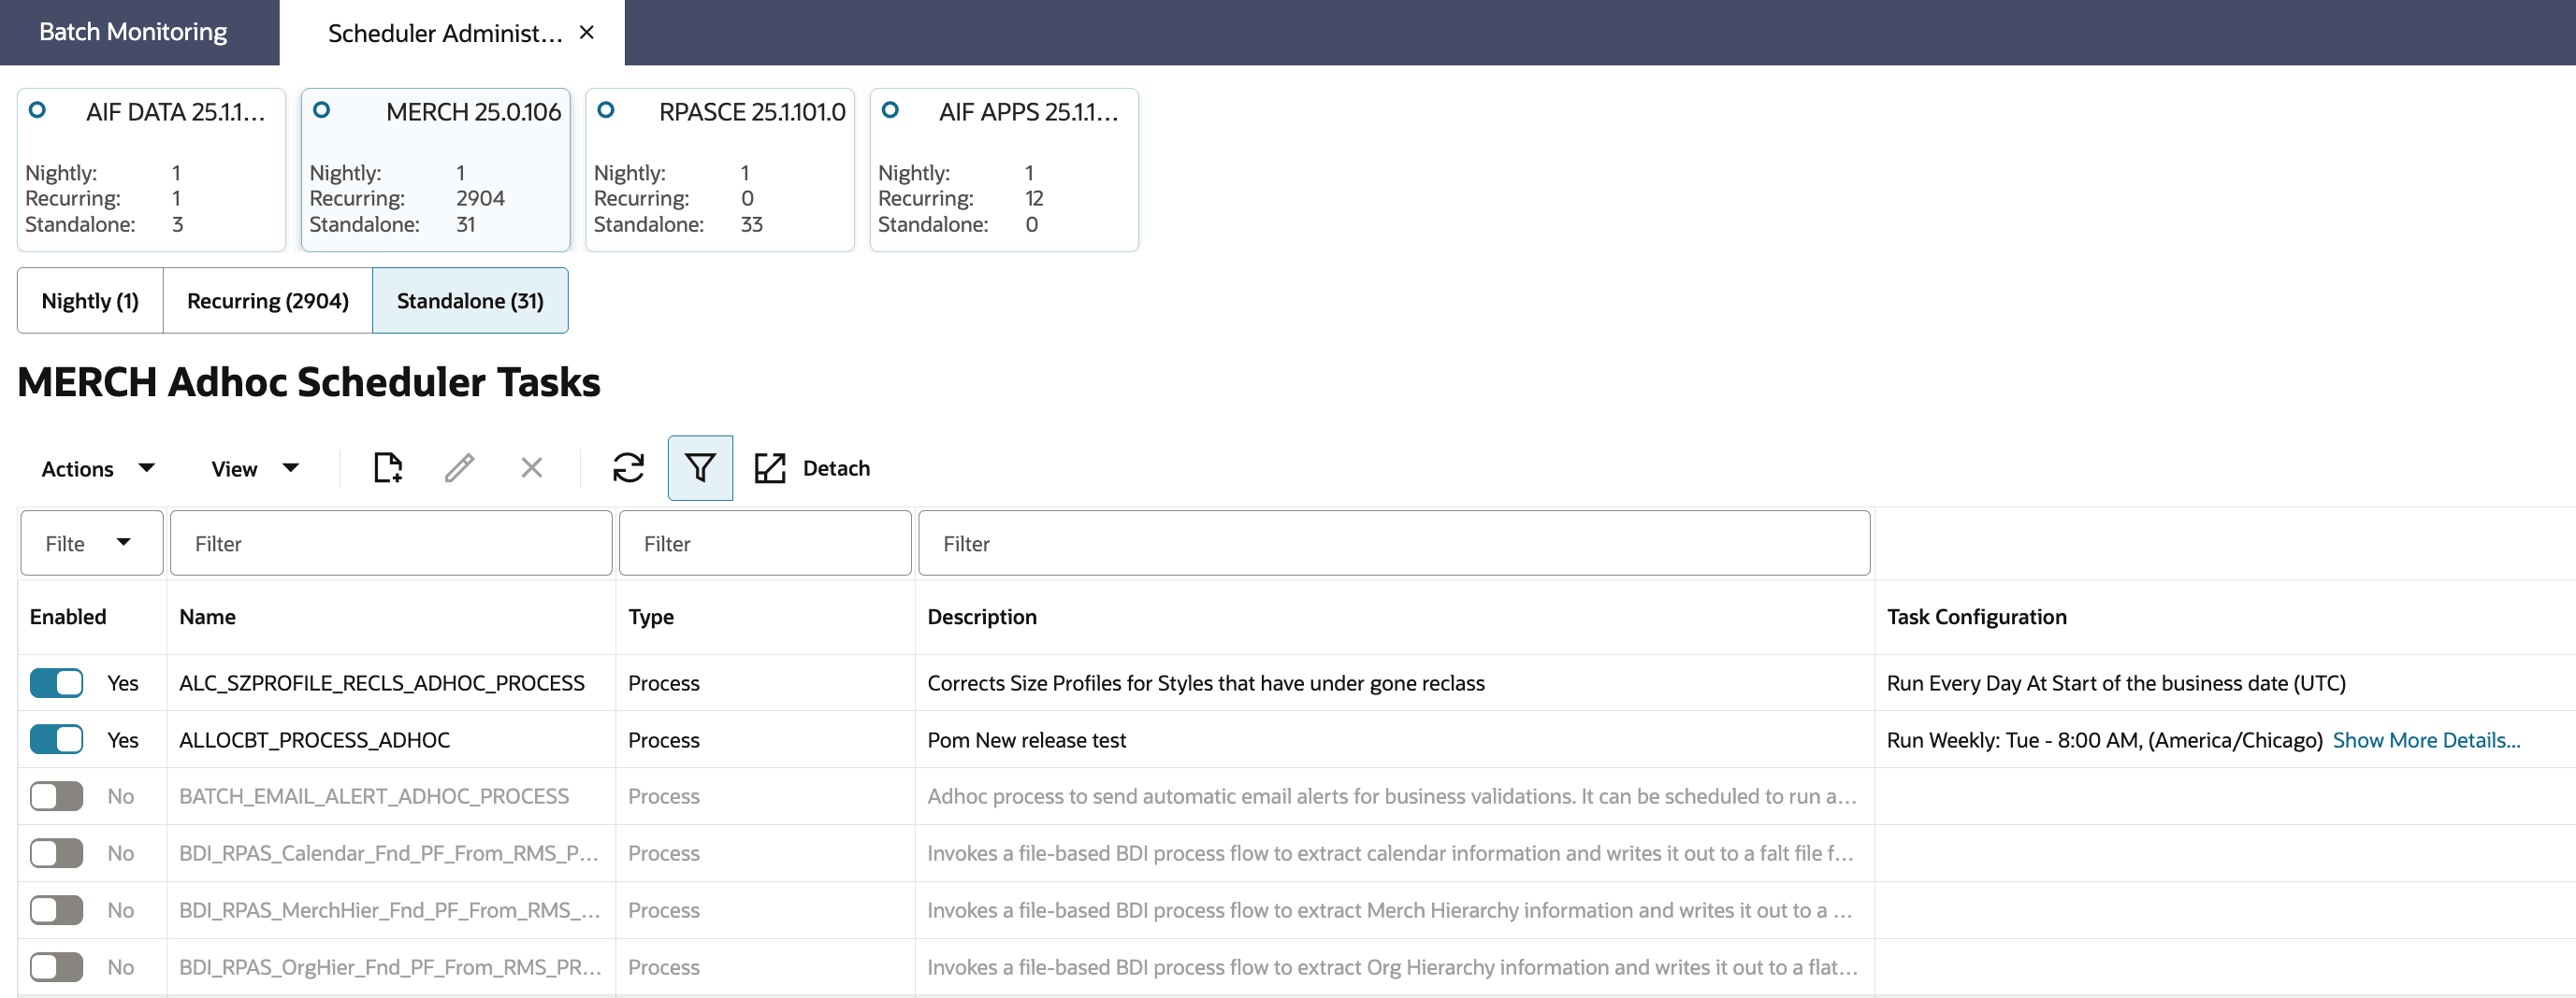Select the AIF DATA 25.1.1 card title
The image size is (2576, 998).
176,112
